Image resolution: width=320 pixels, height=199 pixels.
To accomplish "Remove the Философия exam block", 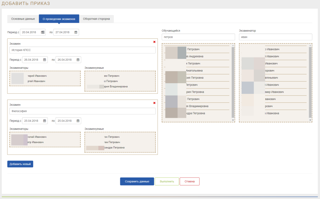I will coord(154,103).
